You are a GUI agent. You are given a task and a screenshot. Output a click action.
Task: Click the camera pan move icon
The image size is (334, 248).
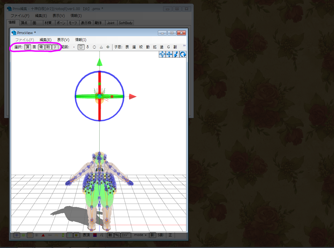tap(169, 55)
